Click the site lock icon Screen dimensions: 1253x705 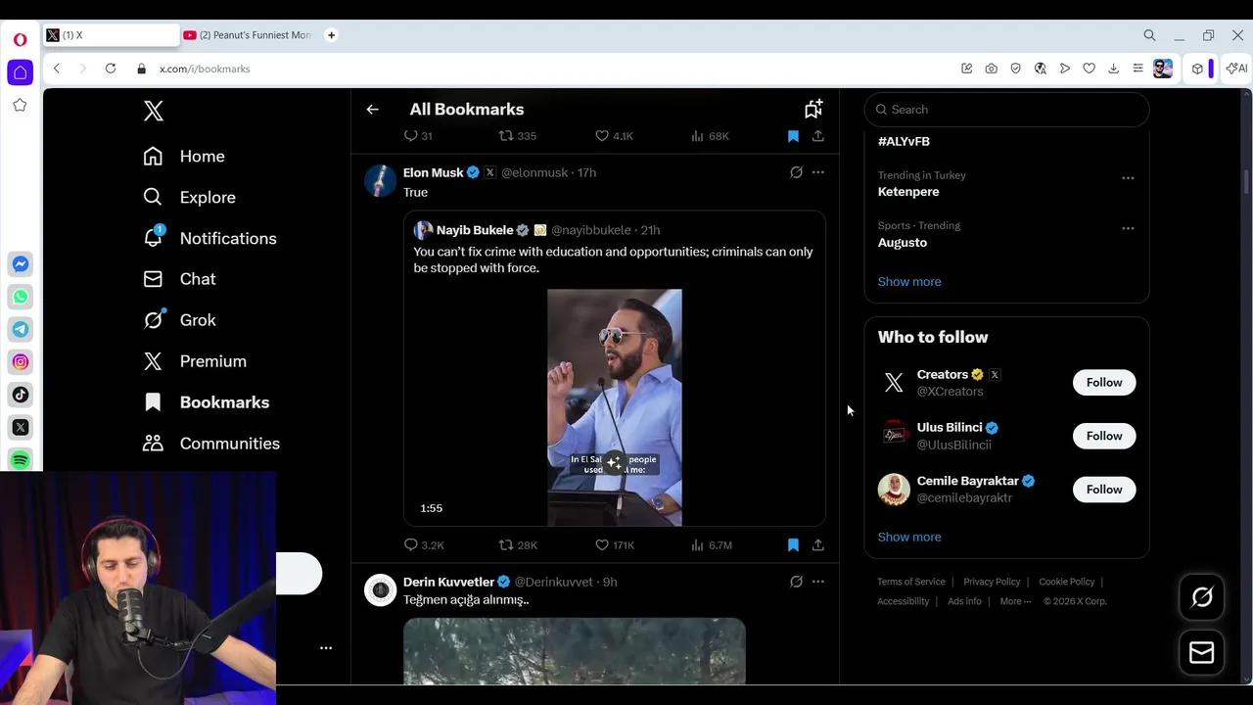[x=142, y=69]
